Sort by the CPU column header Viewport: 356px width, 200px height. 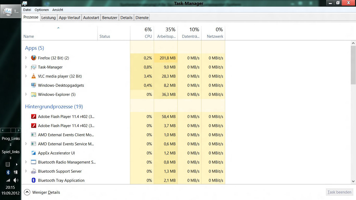(142, 33)
